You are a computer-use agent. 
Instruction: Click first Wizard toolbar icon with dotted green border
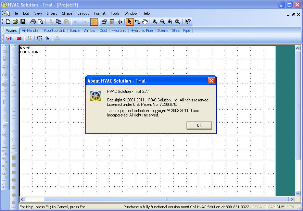click(x=9, y=38)
